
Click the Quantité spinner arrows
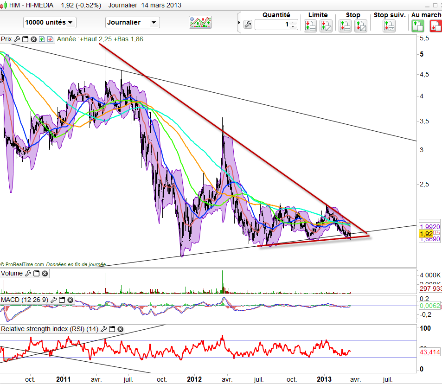coord(293,25)
